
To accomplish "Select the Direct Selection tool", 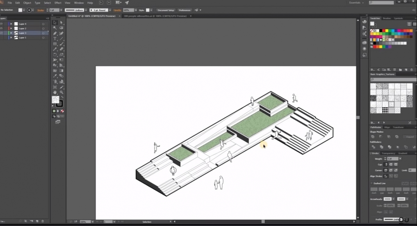I will (61, 23).
